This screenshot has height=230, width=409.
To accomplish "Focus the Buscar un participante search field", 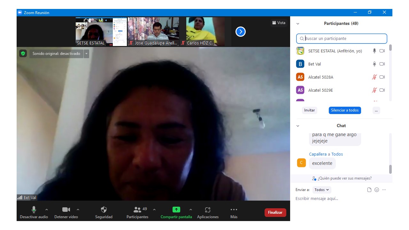I will (342, 39).
